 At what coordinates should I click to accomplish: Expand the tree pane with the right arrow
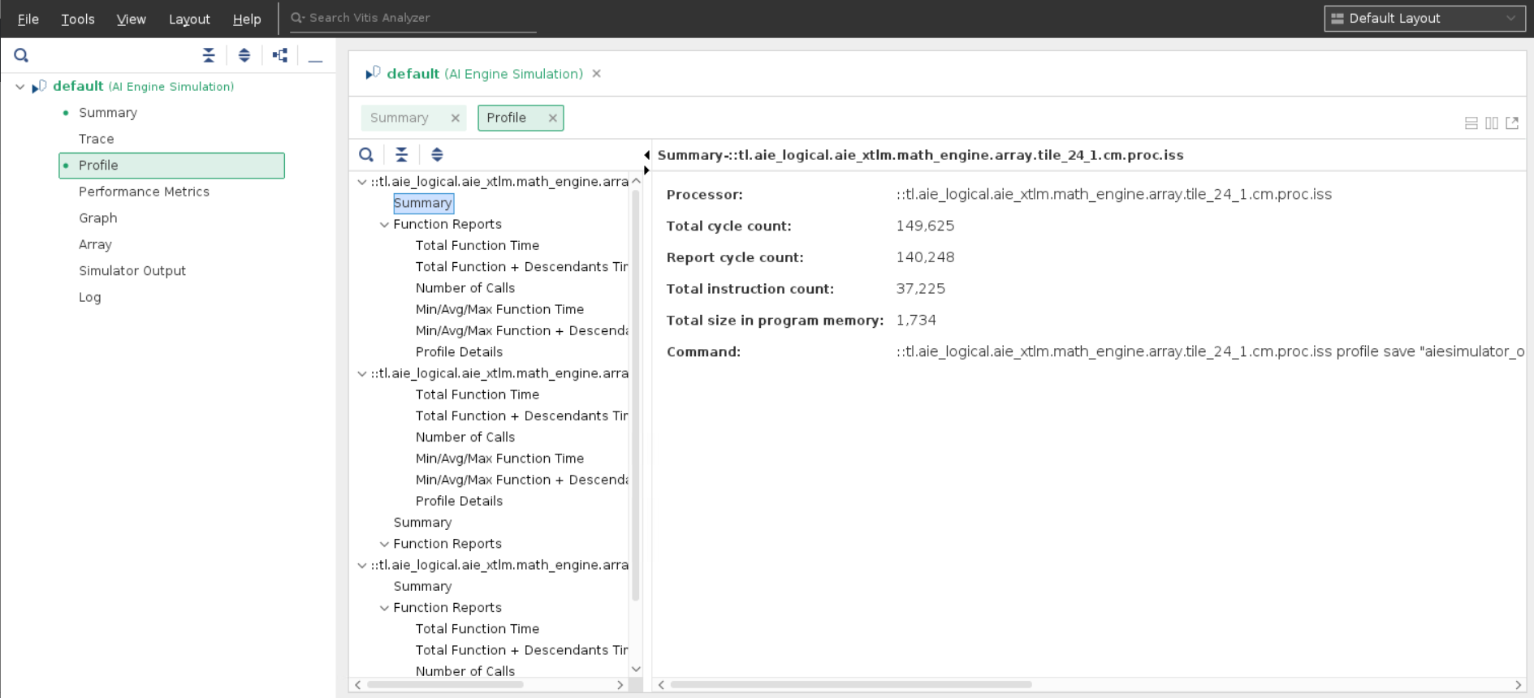(x=646, y=170)
